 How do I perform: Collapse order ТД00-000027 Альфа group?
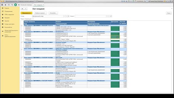pyautogui.click(x=22, y=73)
